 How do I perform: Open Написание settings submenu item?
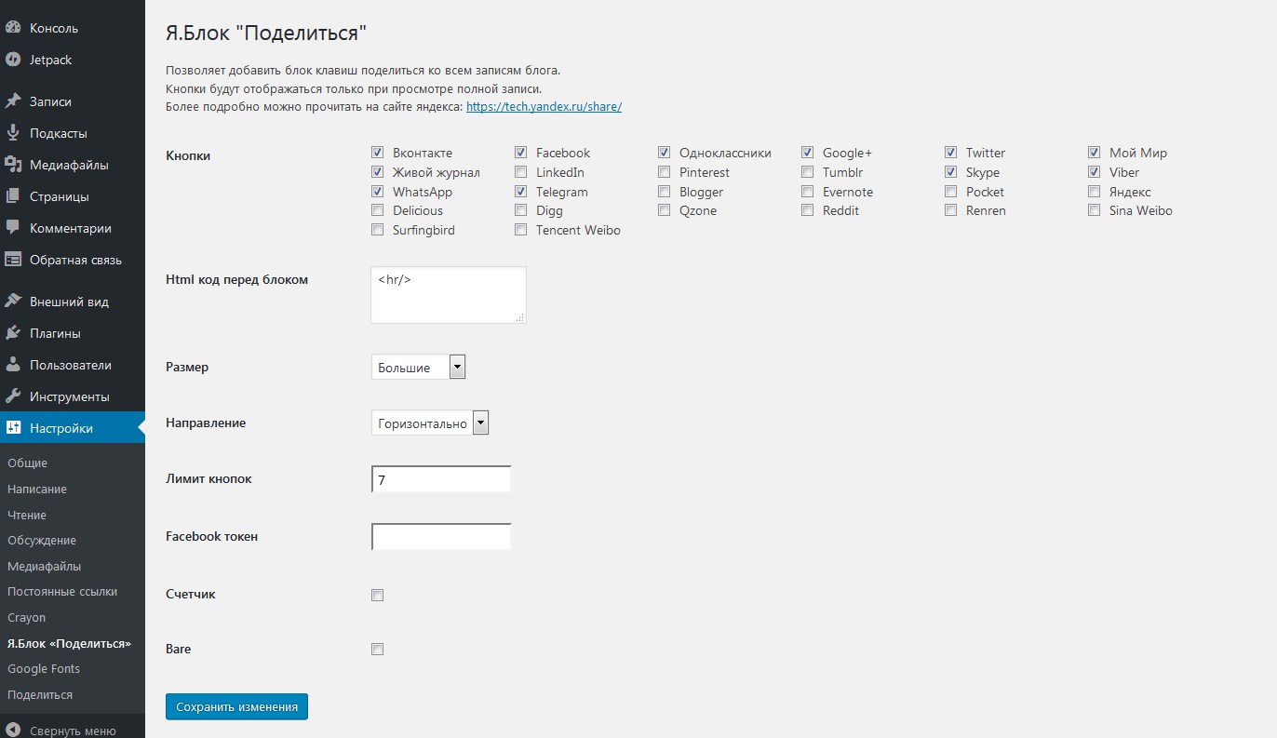pyautogui.click(x=37, y=489)
